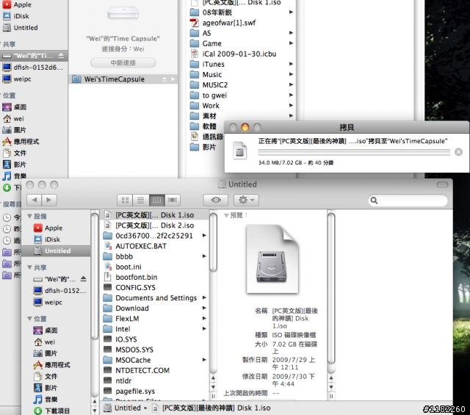Collapse the 共享 section in front sidebar
470x415 pixels.
tap(29, 267)
